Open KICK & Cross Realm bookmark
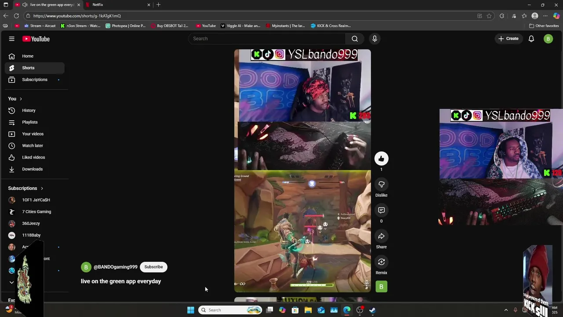The width and height of the screenshot is (563, 317). tap(331, 26)
